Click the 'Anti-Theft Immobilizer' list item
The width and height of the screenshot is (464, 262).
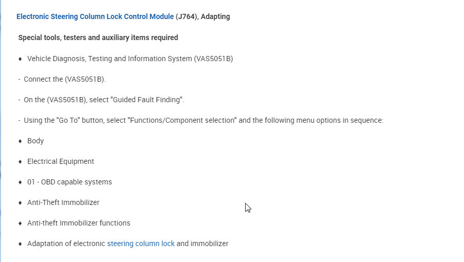(x=63, y=202)
